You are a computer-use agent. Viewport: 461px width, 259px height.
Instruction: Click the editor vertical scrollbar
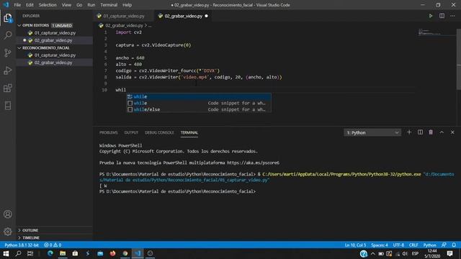click(459, 59)
